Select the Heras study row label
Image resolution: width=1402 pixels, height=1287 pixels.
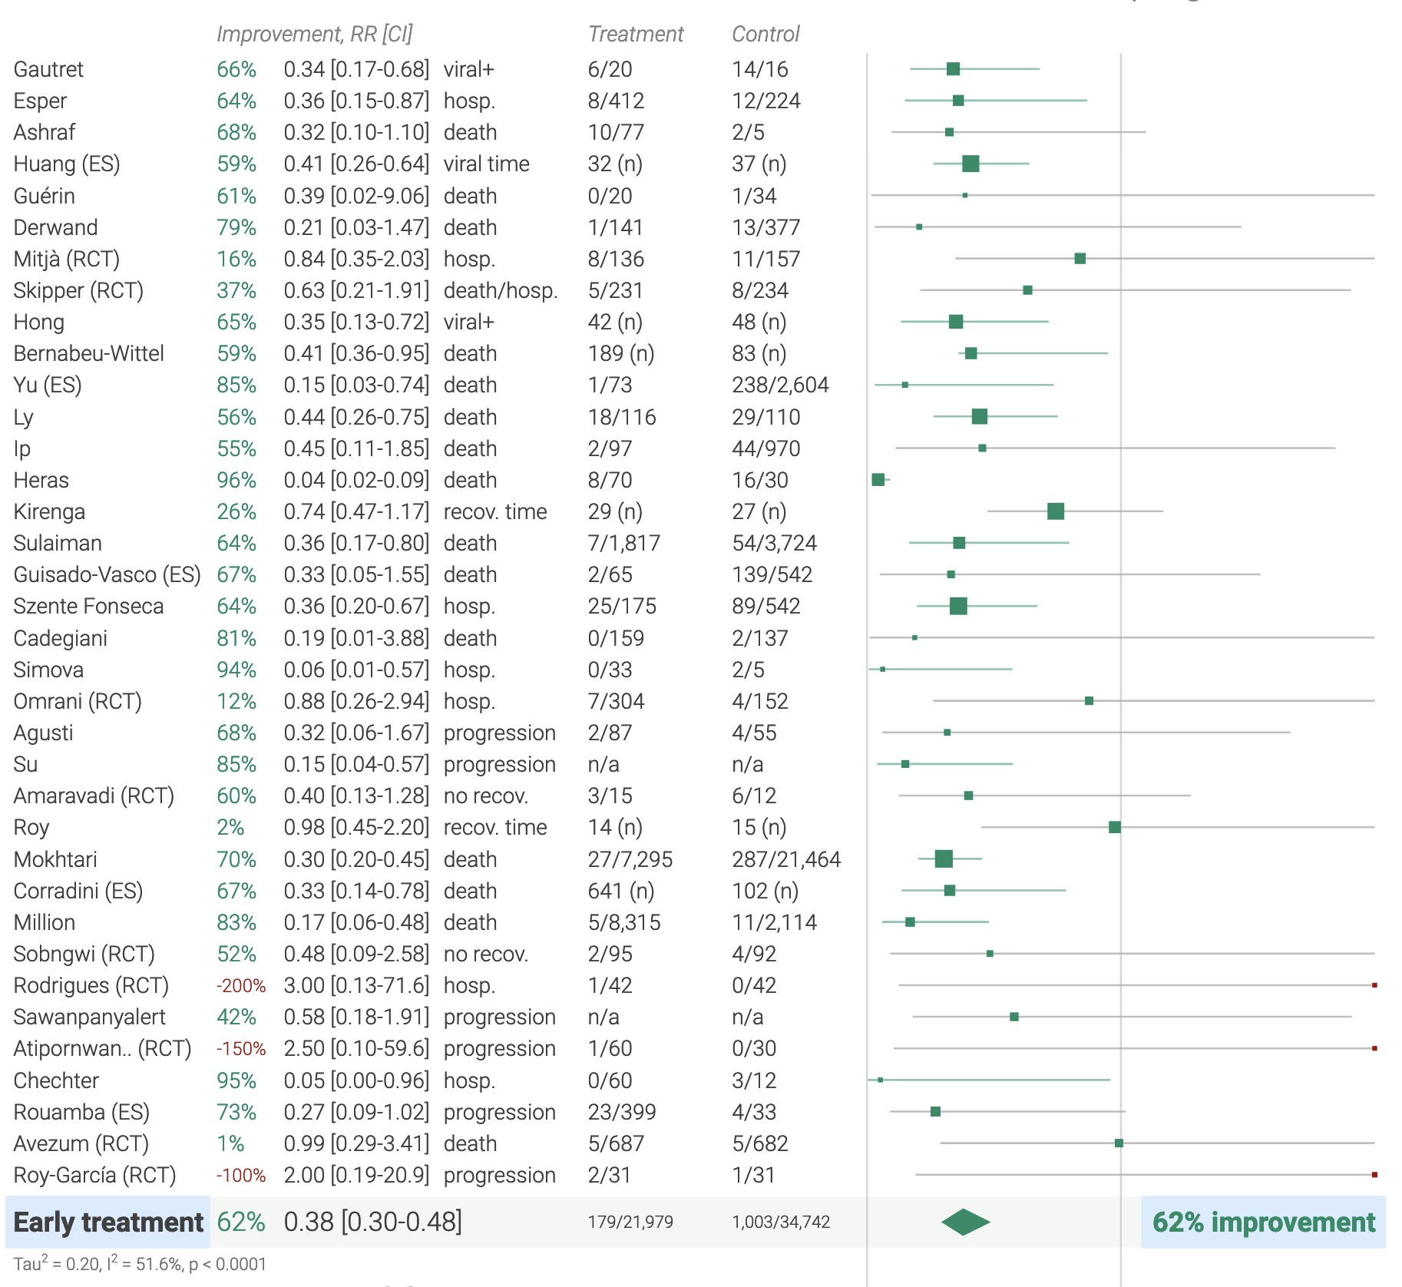click(41, 480)
